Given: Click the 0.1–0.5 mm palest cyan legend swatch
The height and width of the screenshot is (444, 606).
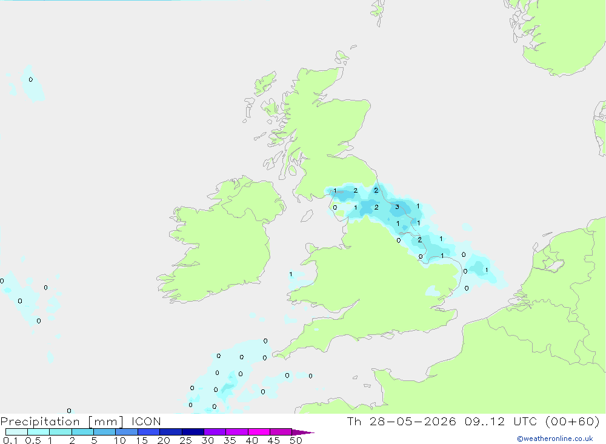Looking at the screenshot, I should pos(16,432).
